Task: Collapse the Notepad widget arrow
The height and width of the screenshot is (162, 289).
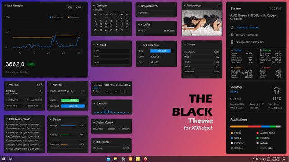Action: pos(94,45)
